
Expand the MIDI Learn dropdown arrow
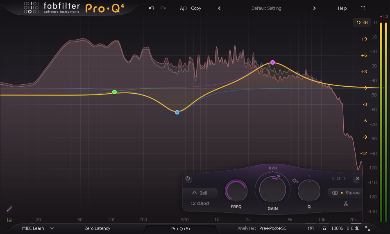[52, 228]
